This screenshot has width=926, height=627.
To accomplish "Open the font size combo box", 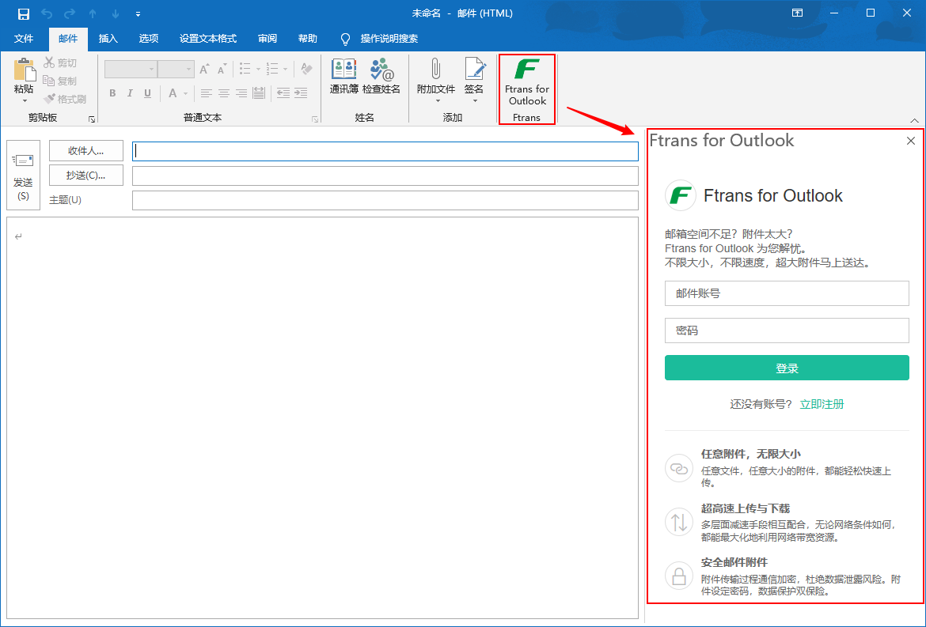I will pos(176,69).
